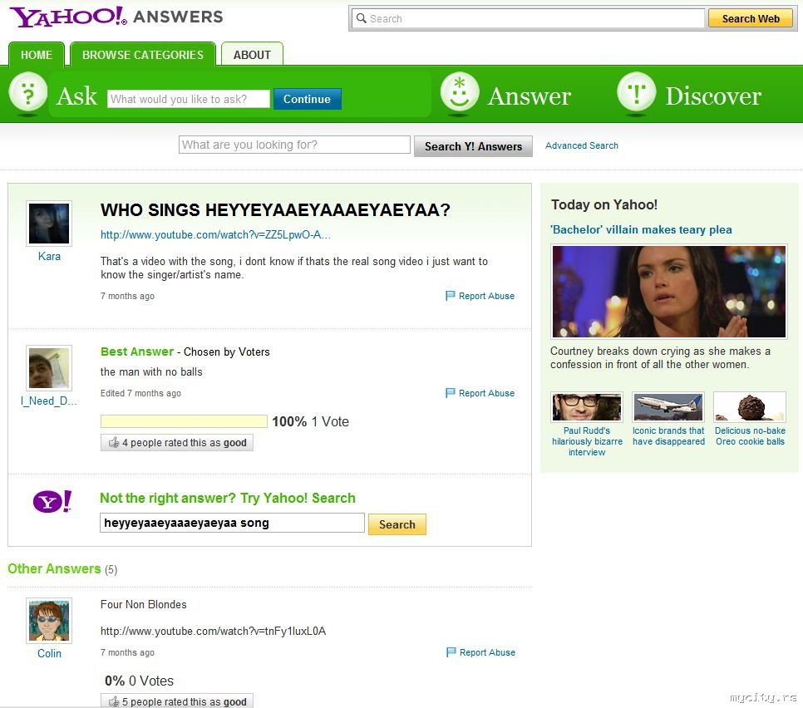This screenshot has height=708, width=803.
Task: Open Colin's username link
Action: 49,653
